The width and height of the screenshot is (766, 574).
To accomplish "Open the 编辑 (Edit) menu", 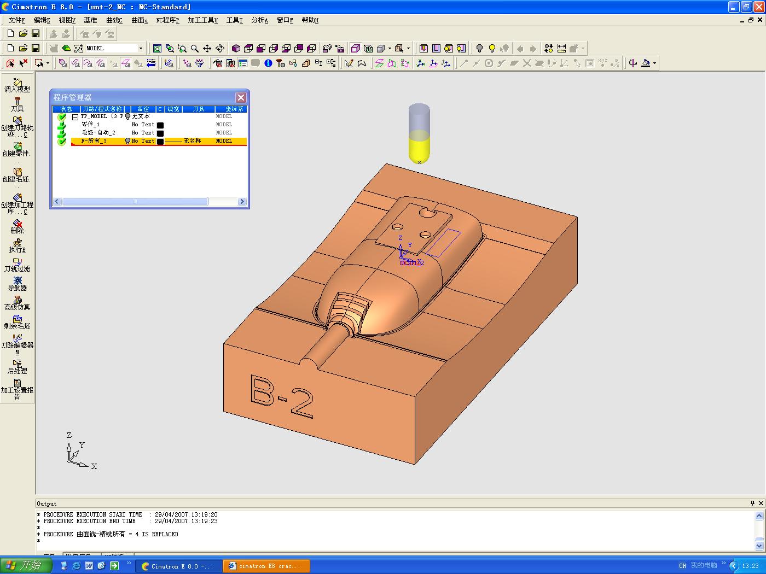I will [42, 20].
